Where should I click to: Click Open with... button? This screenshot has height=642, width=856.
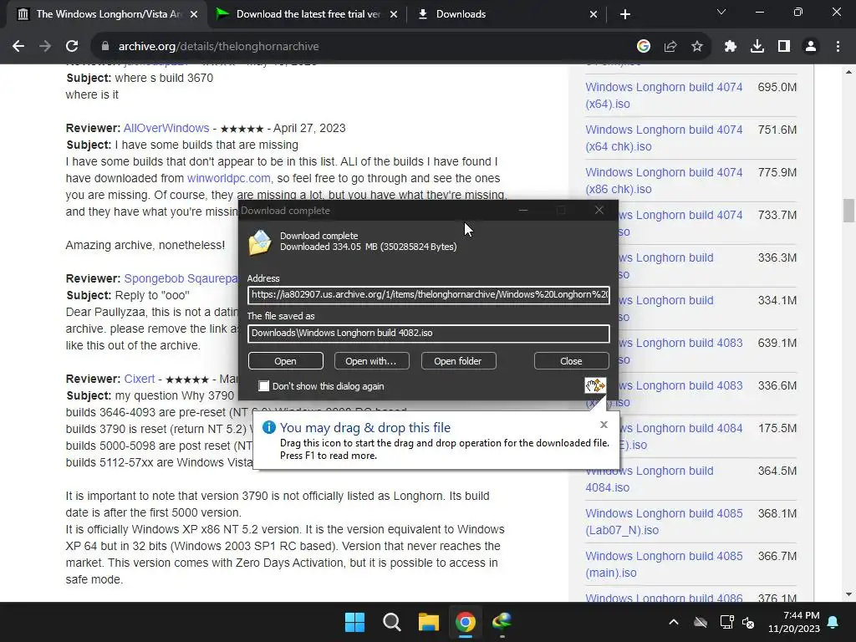[372, 361]
